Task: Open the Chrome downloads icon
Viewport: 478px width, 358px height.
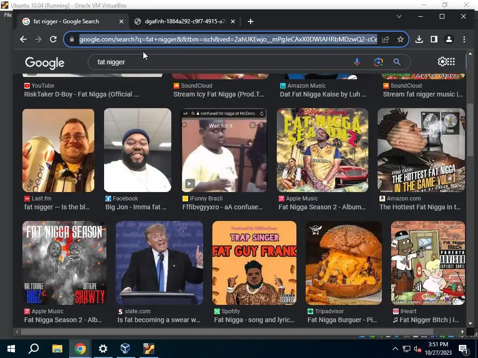Action: click(419, 39)
